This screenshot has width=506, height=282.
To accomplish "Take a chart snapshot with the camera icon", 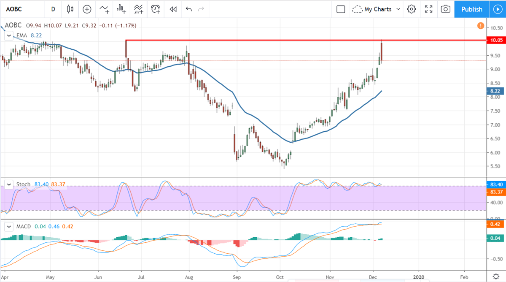I will (x=445, y=9).
